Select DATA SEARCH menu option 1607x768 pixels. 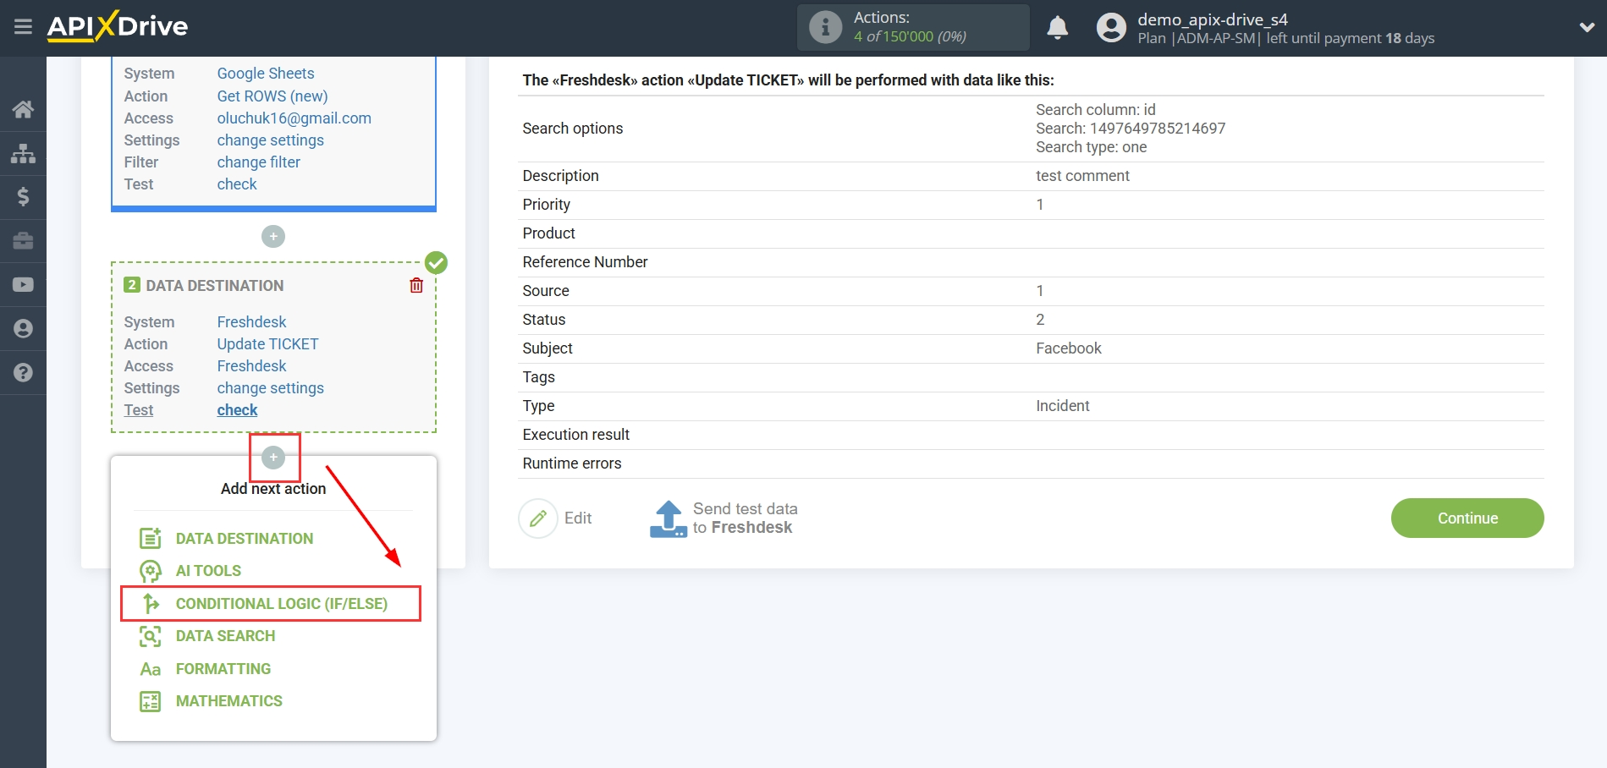pyautogui.click(x=225, y=636)
